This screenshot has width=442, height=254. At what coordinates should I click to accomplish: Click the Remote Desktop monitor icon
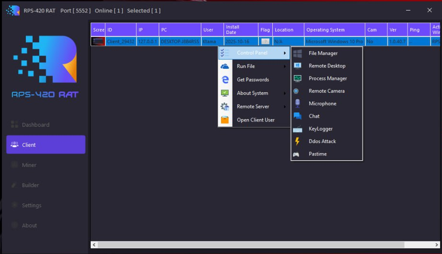click(x=297, y=66)
